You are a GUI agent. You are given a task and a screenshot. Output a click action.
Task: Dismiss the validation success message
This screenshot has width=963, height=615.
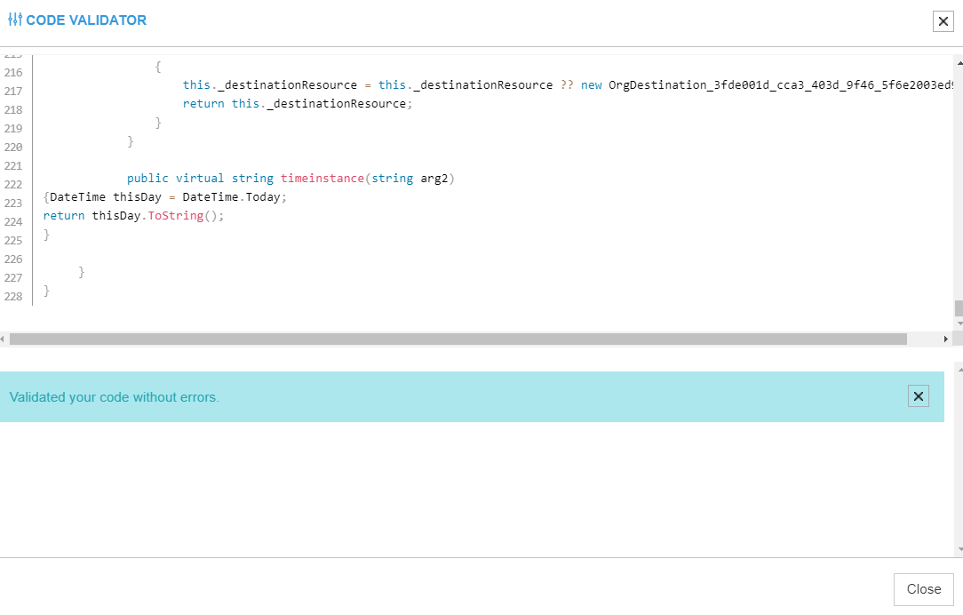tap(918, 396)
